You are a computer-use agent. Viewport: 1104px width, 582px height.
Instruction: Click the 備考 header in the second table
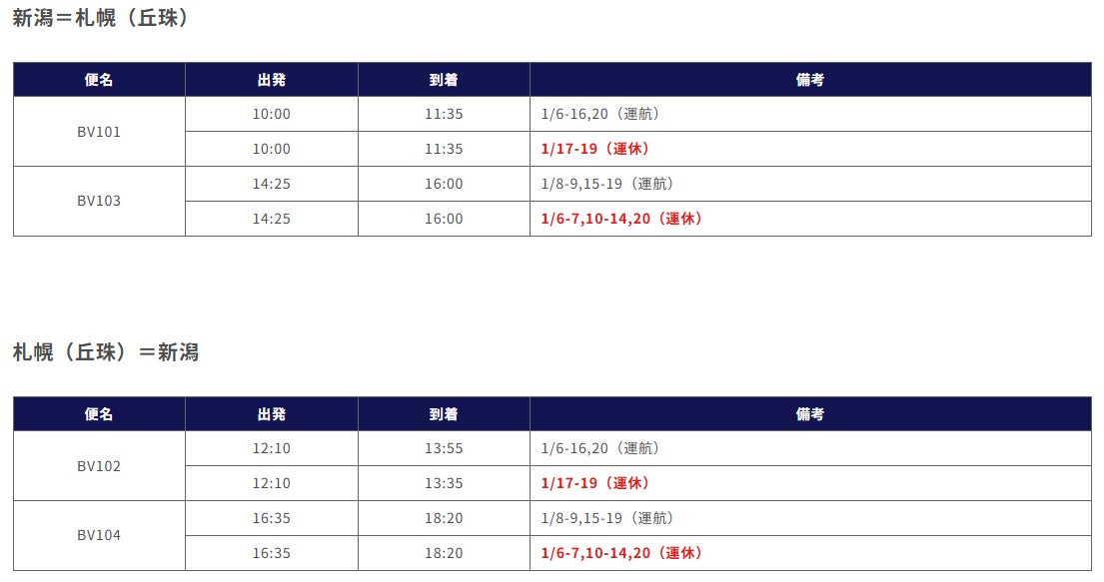click(x=810, y=414)
